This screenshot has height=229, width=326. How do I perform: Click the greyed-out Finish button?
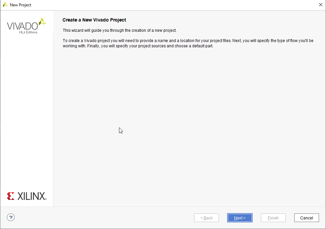pos(273,218)
